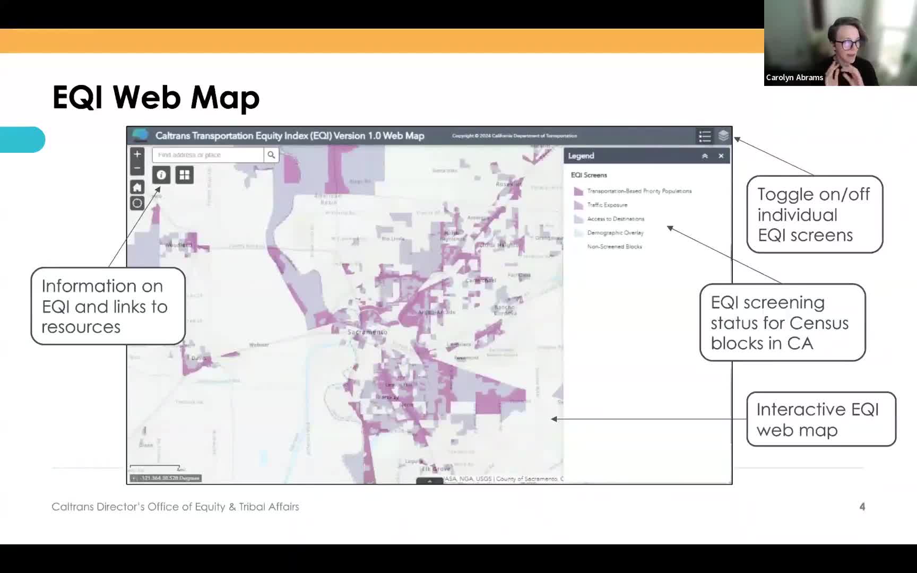Click the Non-Screened Blocks color swatch
The width and height of the screenshot is (917, 573).
click(x=579, y=246)
